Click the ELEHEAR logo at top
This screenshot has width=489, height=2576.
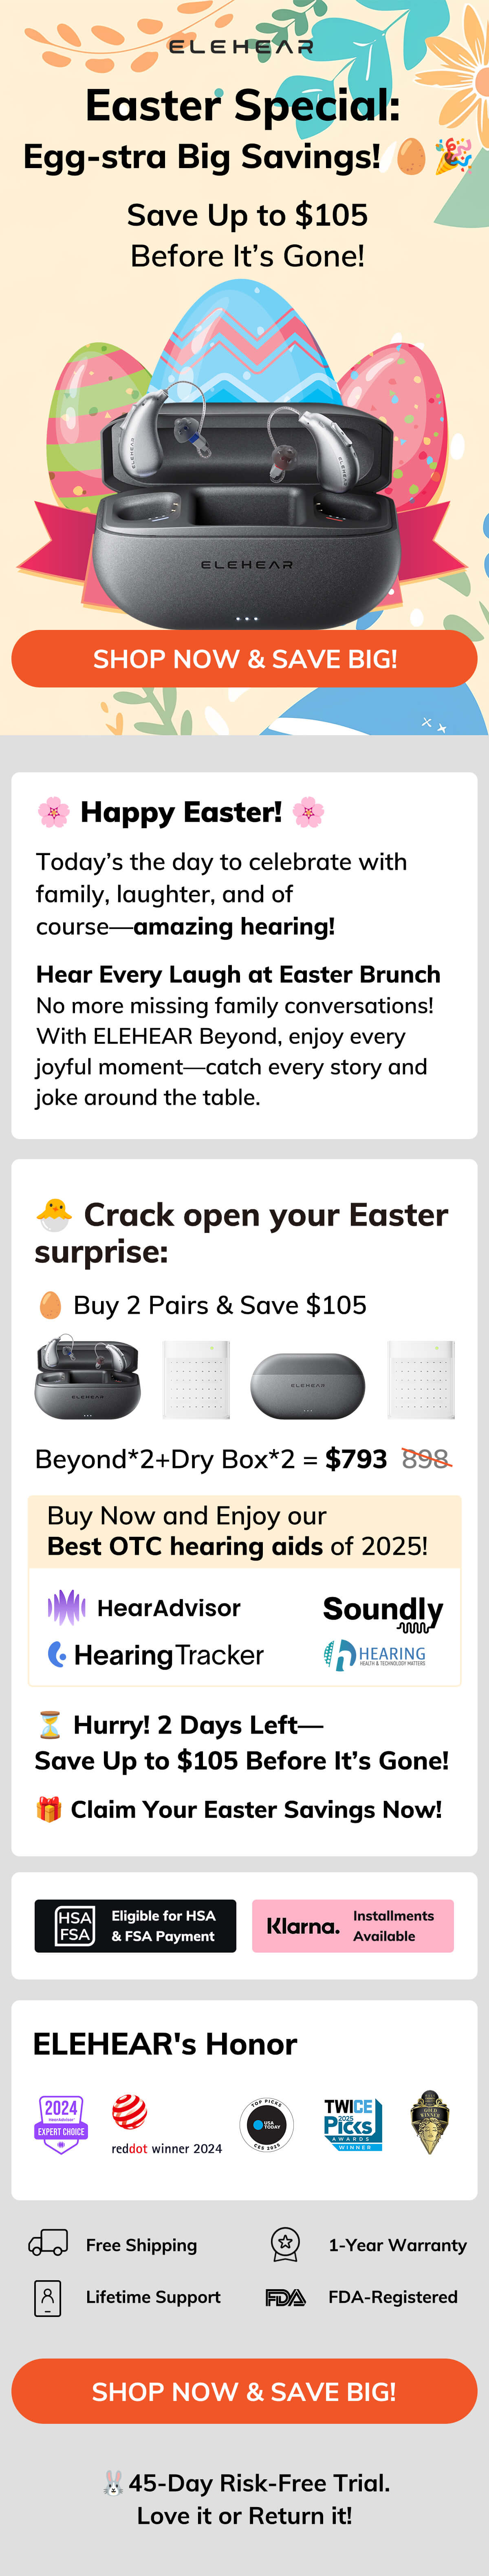[x=240, y=46]
